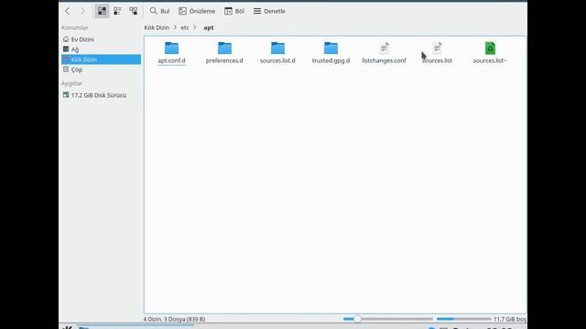
Task: Go forward with the right arrow button
Action: (82, 11)
